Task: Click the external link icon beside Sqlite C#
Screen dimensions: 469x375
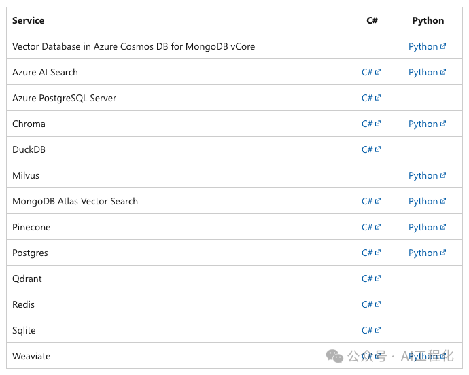Action: 378,330
